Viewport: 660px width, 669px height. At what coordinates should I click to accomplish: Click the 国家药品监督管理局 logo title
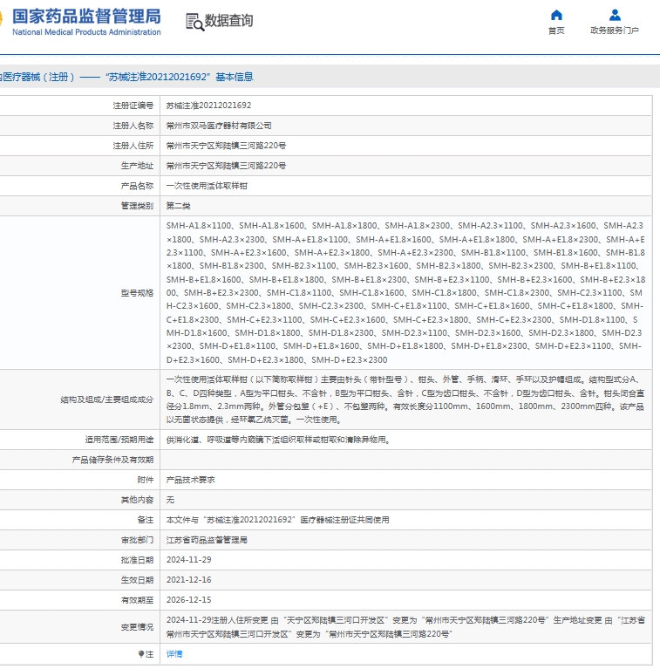pyautogui.click(x=86, y=17)
